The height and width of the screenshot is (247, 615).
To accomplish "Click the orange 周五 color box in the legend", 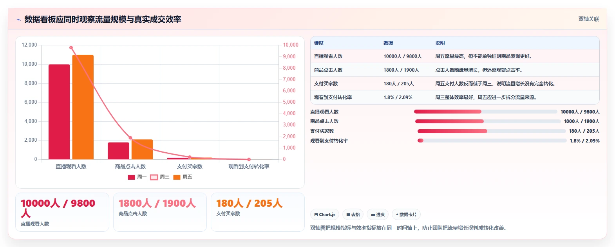I will click(x=177, y=177).
